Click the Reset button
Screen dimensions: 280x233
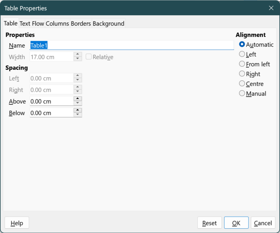209,223
